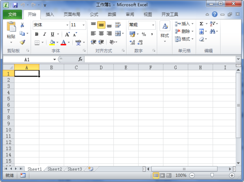Switch to Sheet2 worksheet

(54, 169)
